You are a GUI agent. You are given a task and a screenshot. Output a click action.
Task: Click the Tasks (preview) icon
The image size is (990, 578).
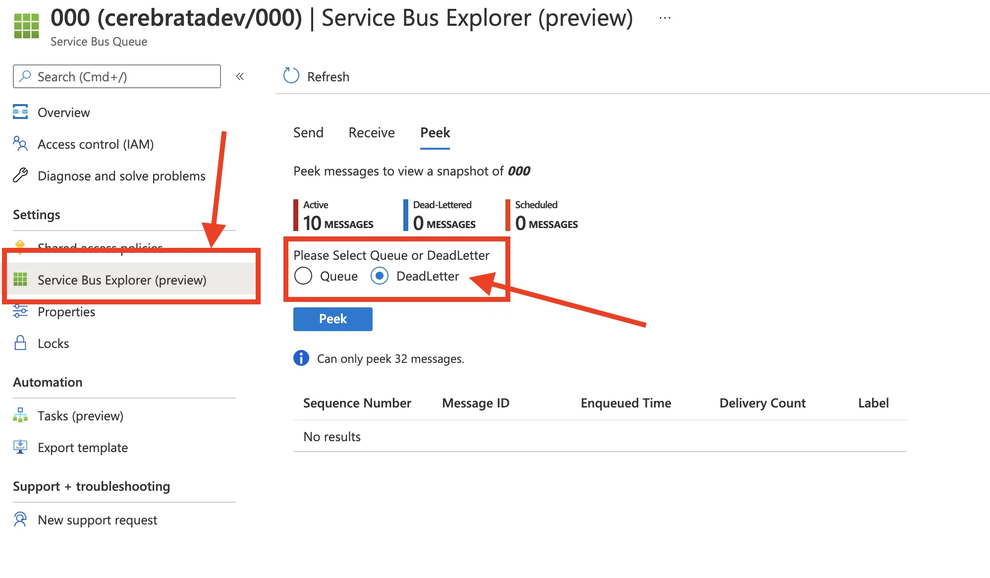tap(20, 415)
